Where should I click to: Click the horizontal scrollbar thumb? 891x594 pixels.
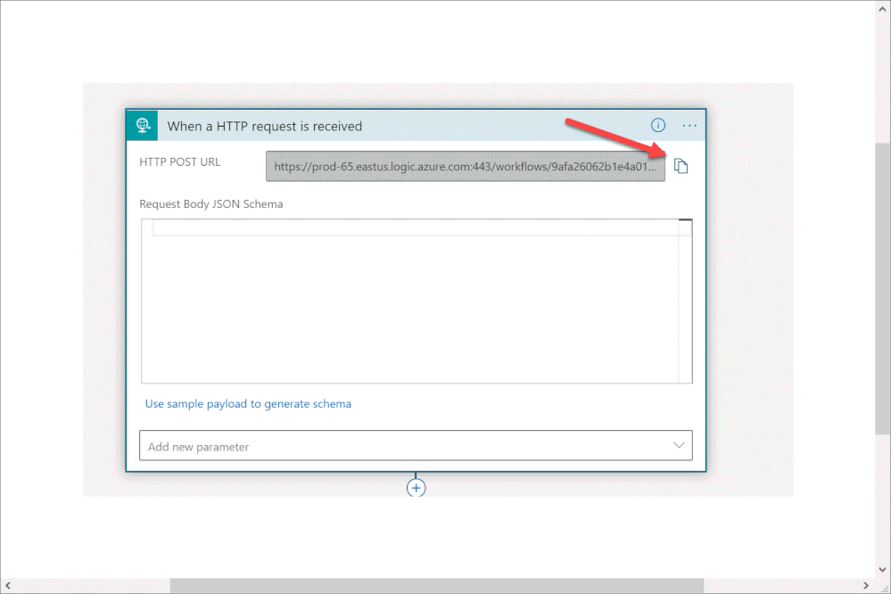click(436, 585)
